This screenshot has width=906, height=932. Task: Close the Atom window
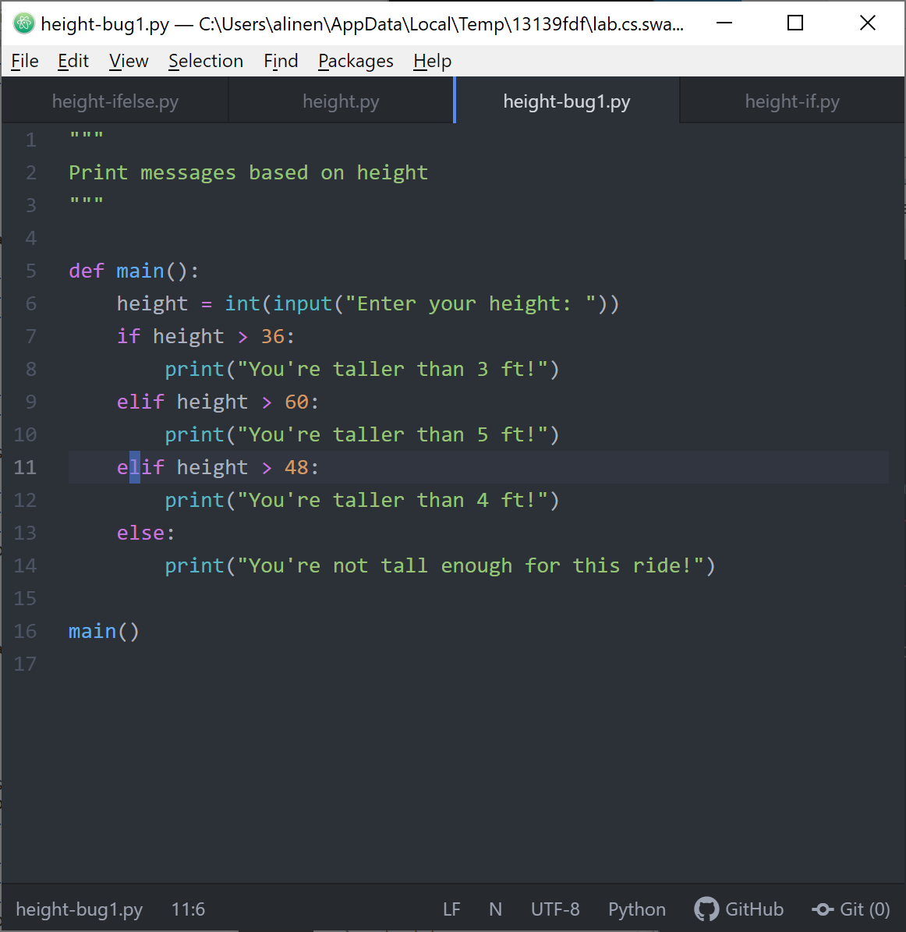point(867,23)
